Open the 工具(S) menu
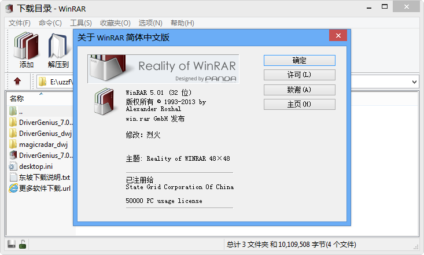424x255 pixels. [x=80, y=23]
